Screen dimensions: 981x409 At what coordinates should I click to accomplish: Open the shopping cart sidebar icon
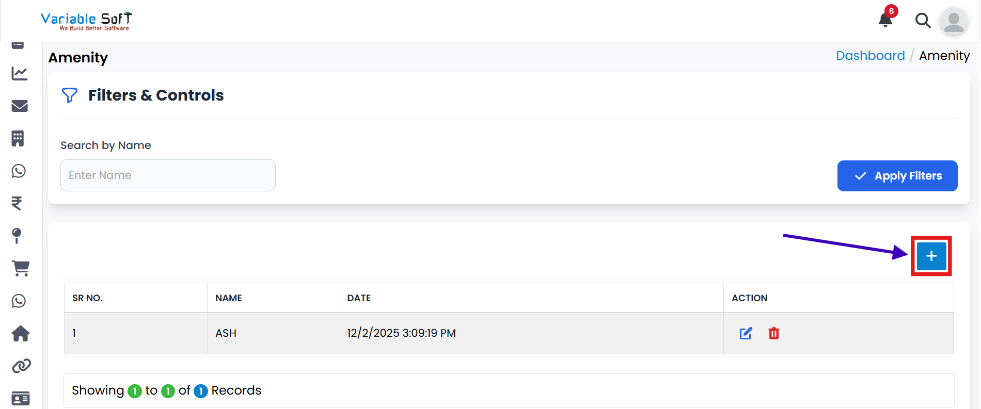tap(21, 268)
